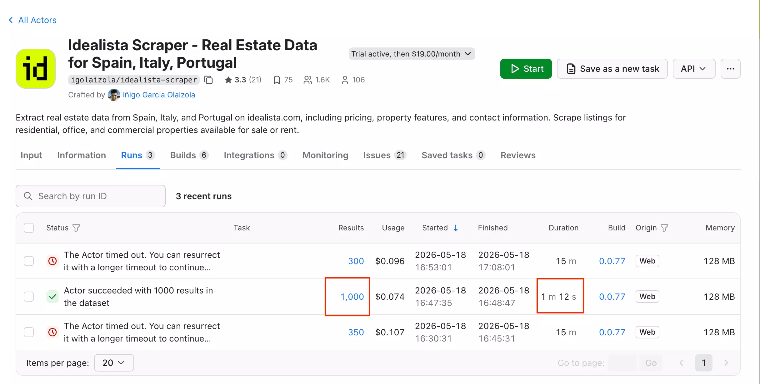This screenshot has width=760, height=384.
Task: Focus the Search by run ID field
Action: coord(91,196)
